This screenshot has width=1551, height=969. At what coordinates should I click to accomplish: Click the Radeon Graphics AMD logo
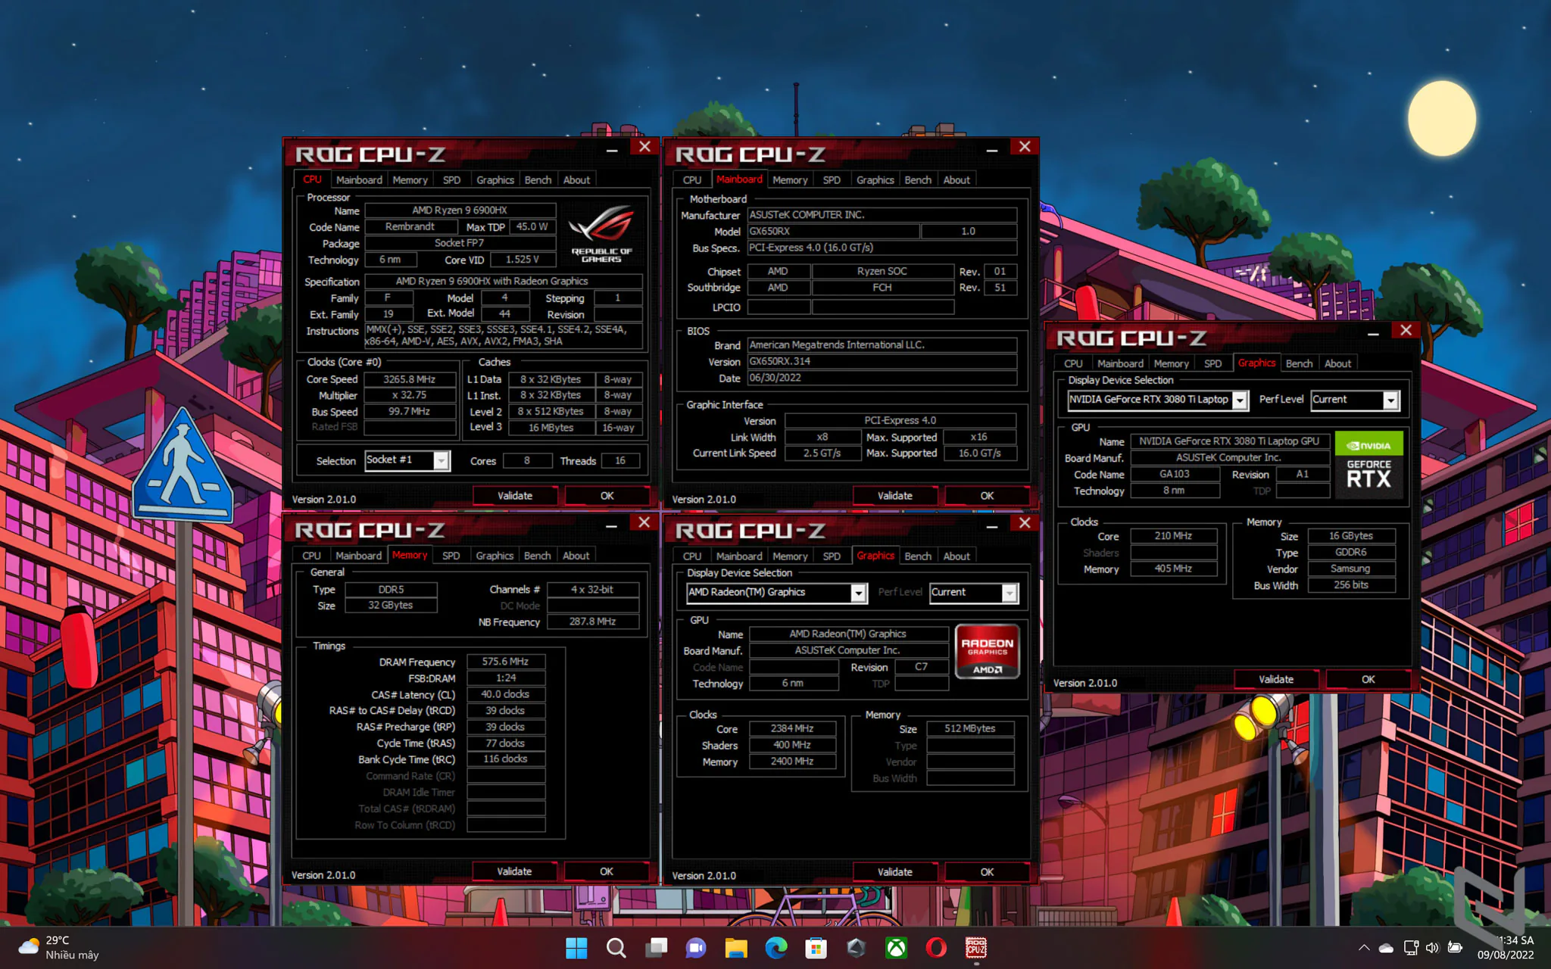pos(988,651)
